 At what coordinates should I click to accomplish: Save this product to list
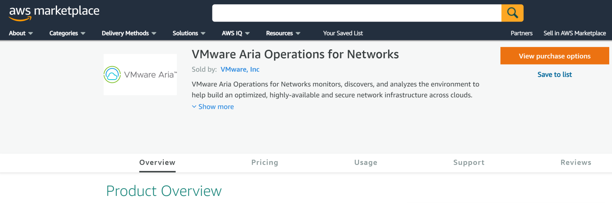(x=554, y=74)
